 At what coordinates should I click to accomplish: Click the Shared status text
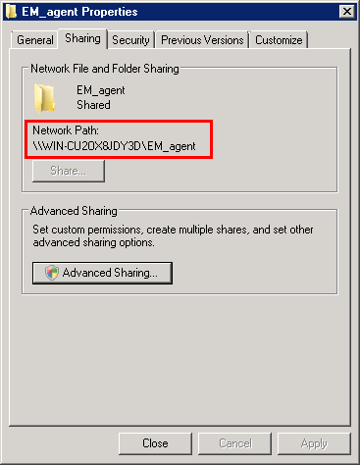click(93, 105)
